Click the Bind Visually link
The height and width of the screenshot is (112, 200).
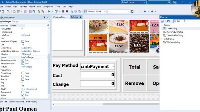click(x=32, y=102)
